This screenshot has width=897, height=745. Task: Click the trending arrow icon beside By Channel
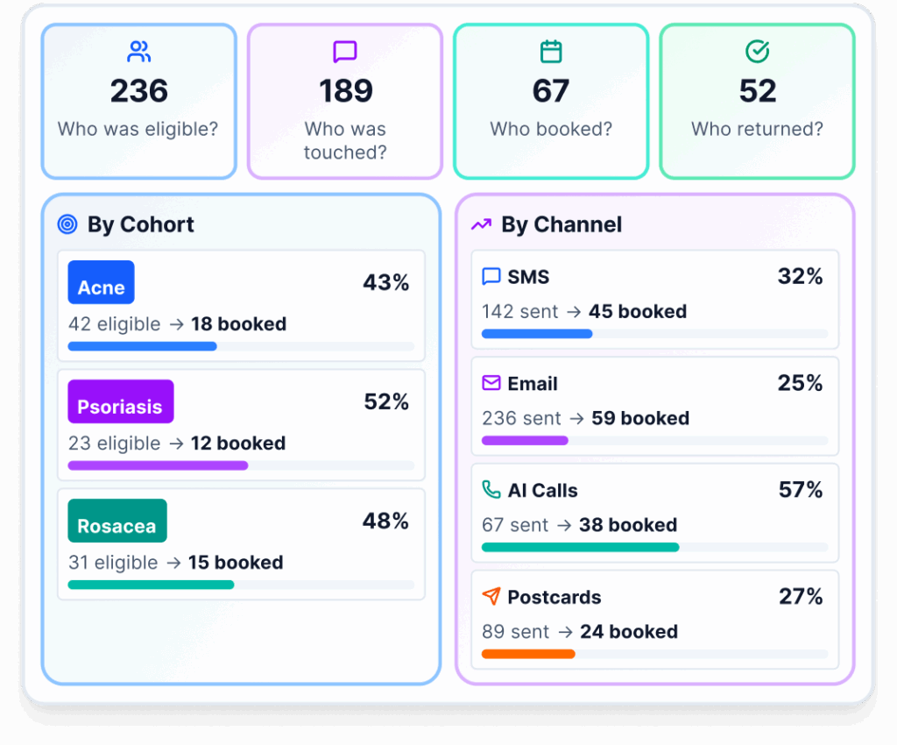point(481,224)
